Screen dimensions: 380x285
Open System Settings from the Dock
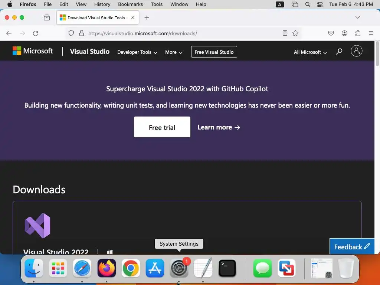coord(179,268)
